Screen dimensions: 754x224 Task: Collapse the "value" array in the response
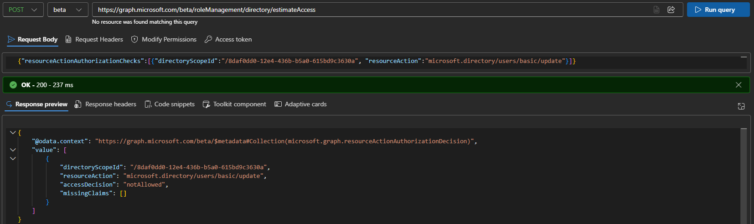point(13,150)
